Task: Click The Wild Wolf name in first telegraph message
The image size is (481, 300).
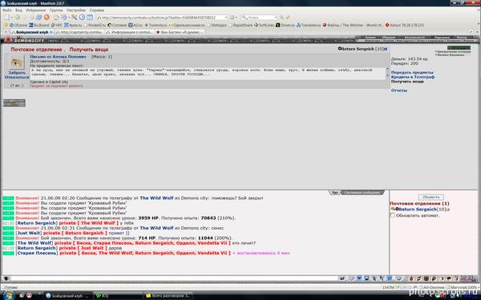Action: (156, 198)
